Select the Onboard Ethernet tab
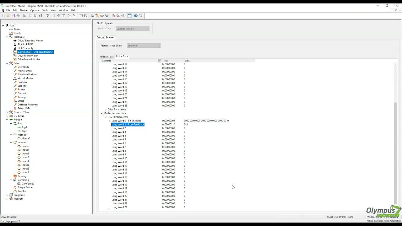Image resolution: width=402 pixels, height=226 pixels. (105, 38)
